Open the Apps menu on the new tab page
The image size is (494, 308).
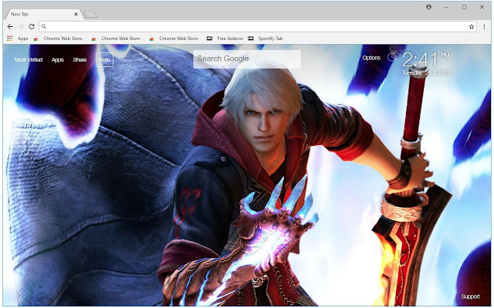pyautogui.click(x=57, y=60)
